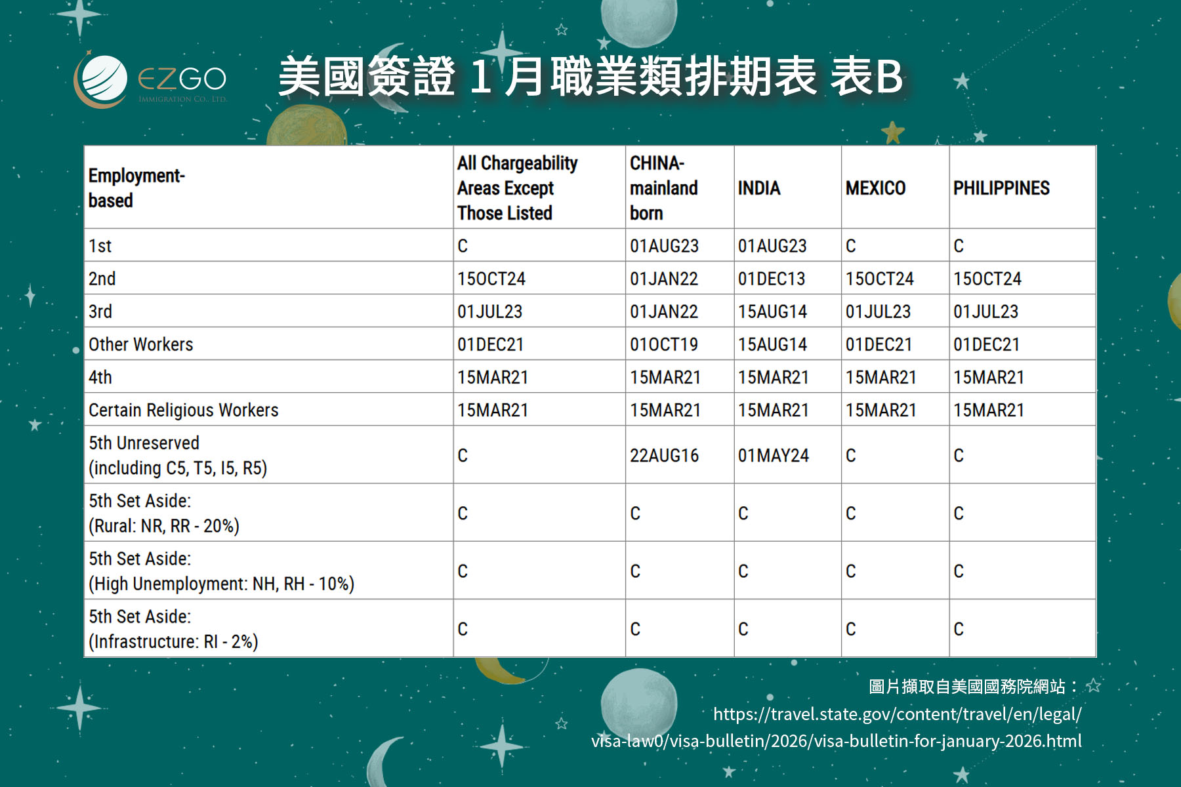Click the EZGO brand name text
Image resolution: width=1181 pixels, height=787 pixels.
coord(182,79)
